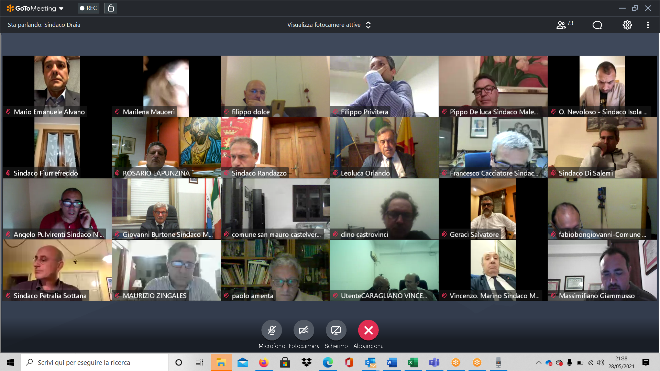Open the settings gear
Screen dimensions: 660x371
click(627, 25)
